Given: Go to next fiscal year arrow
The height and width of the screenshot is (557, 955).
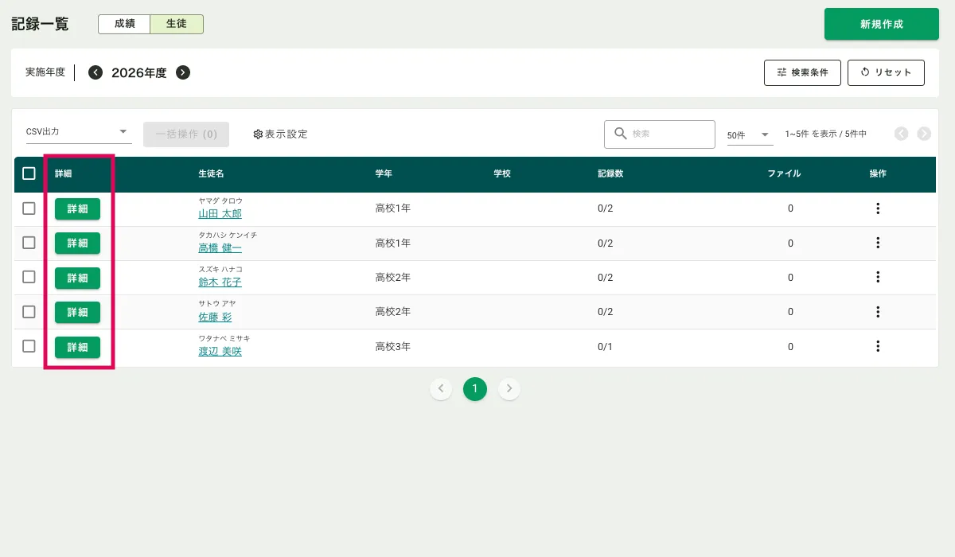Looking at the screenshot, I should click(x=183, y=72).
